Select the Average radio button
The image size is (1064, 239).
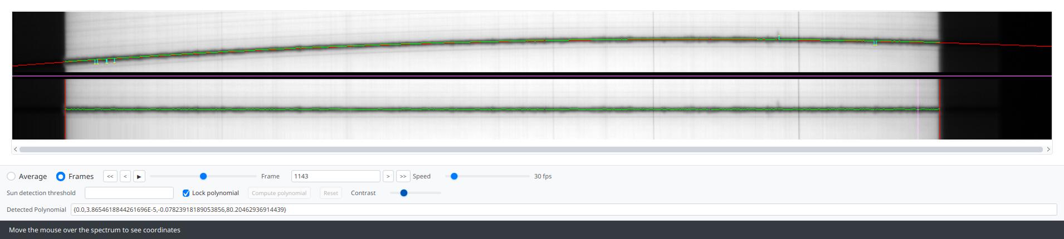(x=11, y=176)
